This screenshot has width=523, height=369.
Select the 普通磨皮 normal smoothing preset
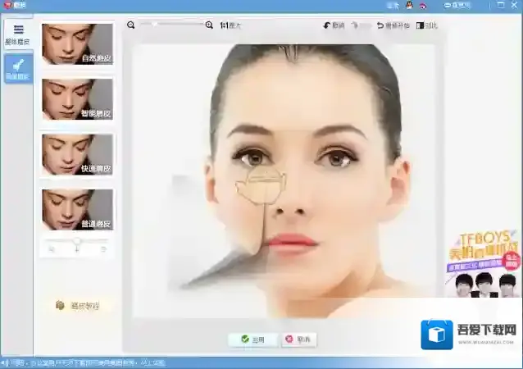[77, 210]
